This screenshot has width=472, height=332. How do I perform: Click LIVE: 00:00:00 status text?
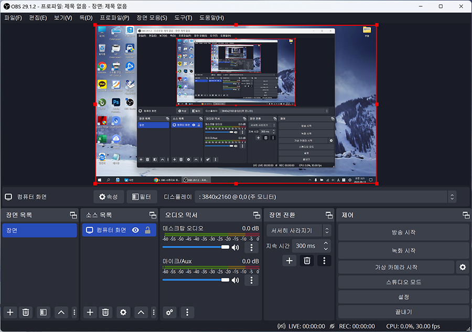(306, 326)
